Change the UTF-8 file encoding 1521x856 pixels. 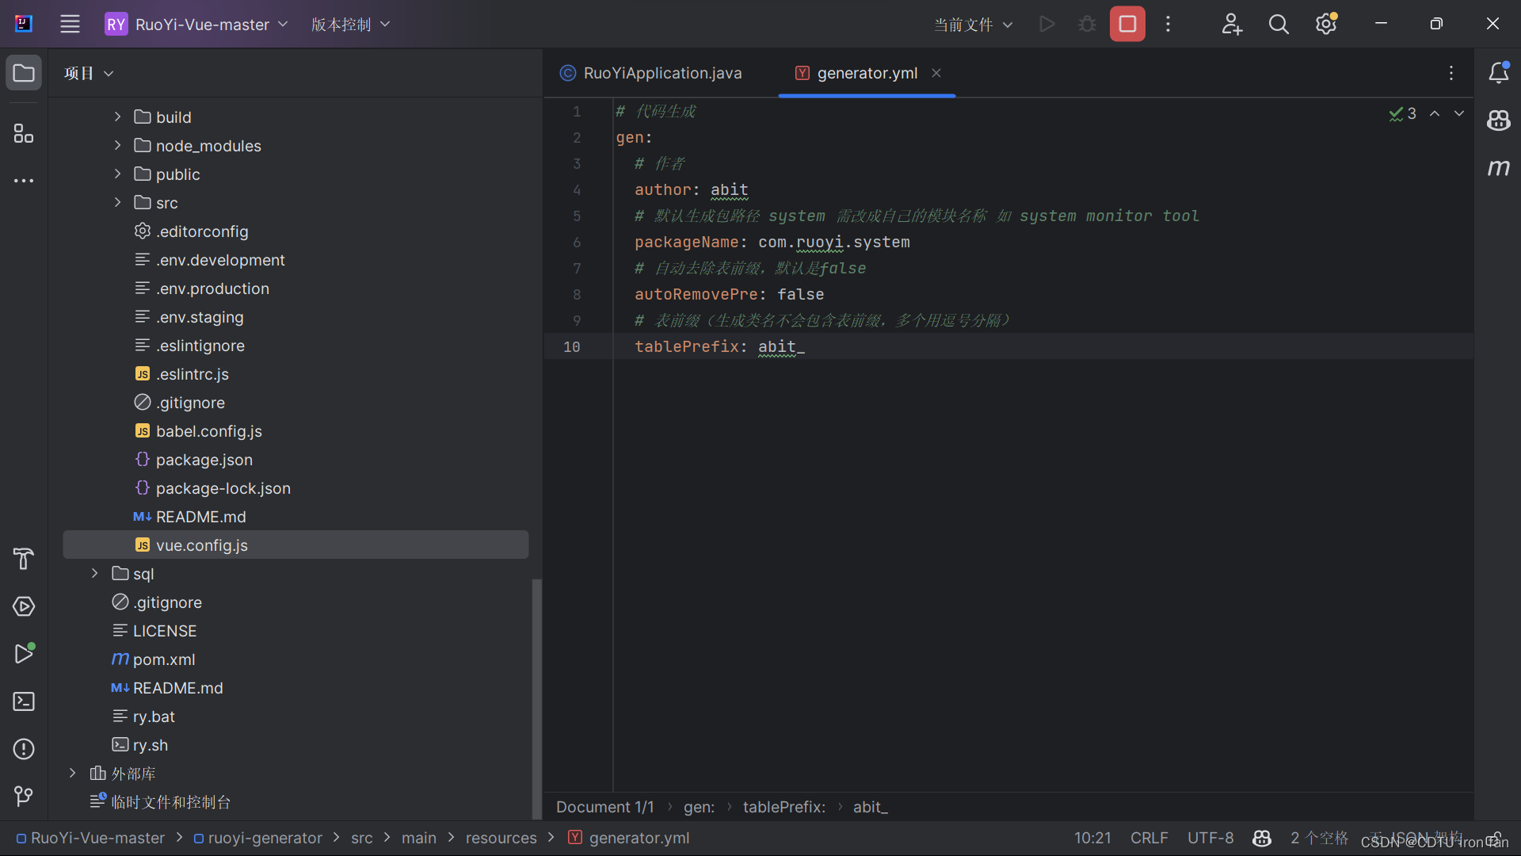1210,838
